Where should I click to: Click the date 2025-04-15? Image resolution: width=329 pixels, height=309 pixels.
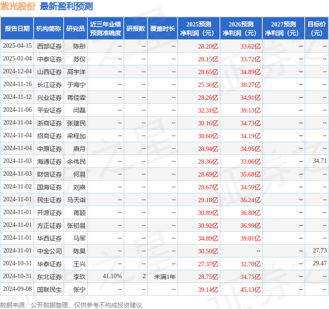tap(17, 46)
